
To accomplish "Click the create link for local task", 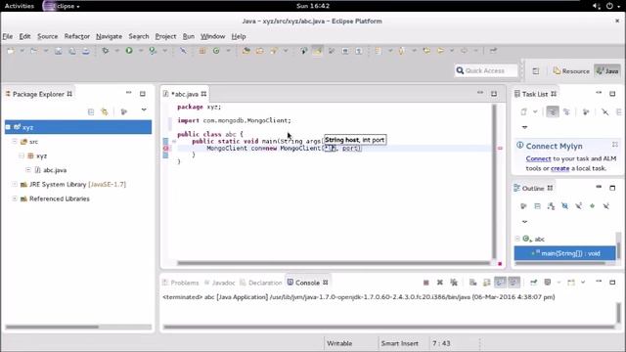I will click(x=560, y=168).
